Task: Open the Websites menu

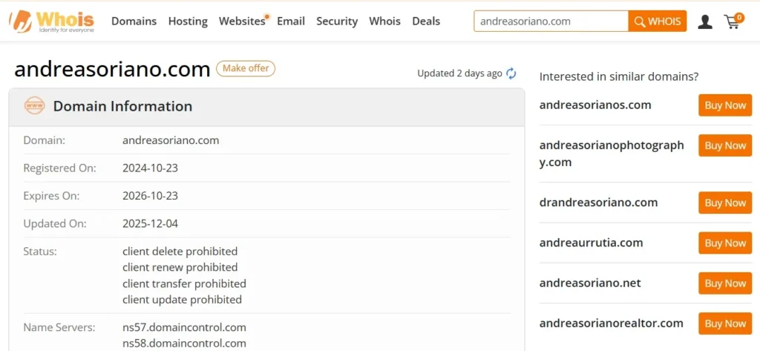Action: point(242,22)
